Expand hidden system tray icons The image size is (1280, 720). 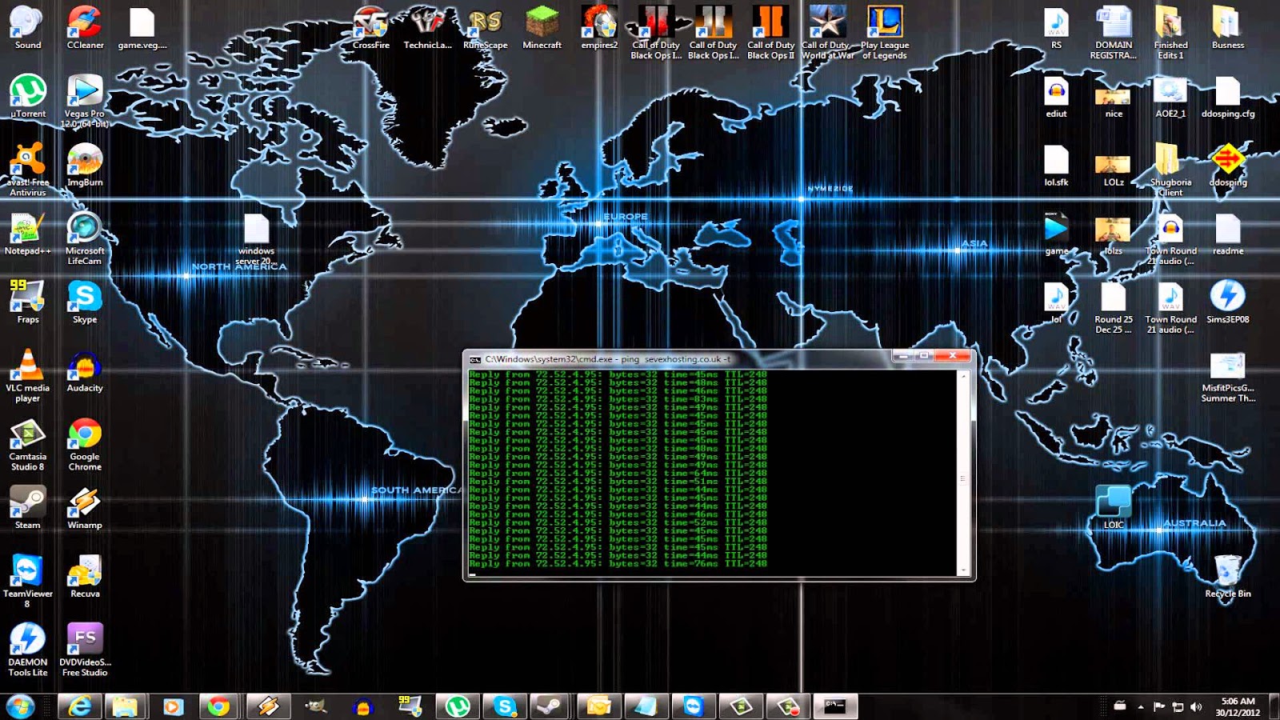(1139, 705)
